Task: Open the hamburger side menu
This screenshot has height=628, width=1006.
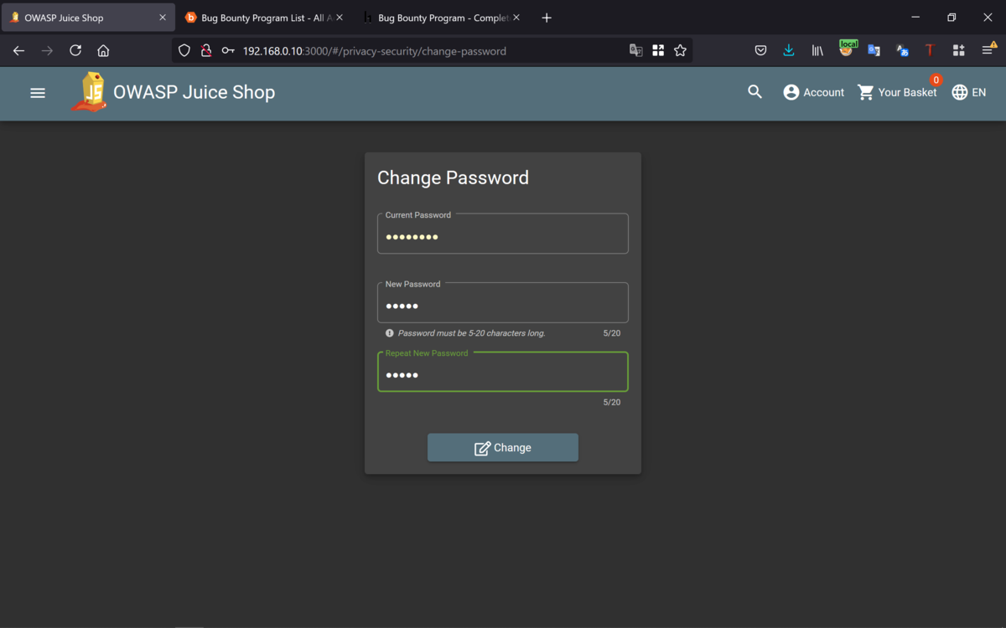Action: pos(38,93)
